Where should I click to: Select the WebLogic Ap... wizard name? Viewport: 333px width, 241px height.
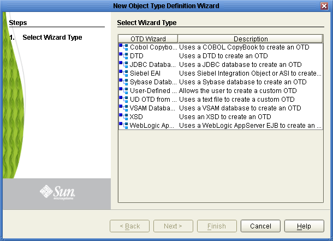pos(152,125)
